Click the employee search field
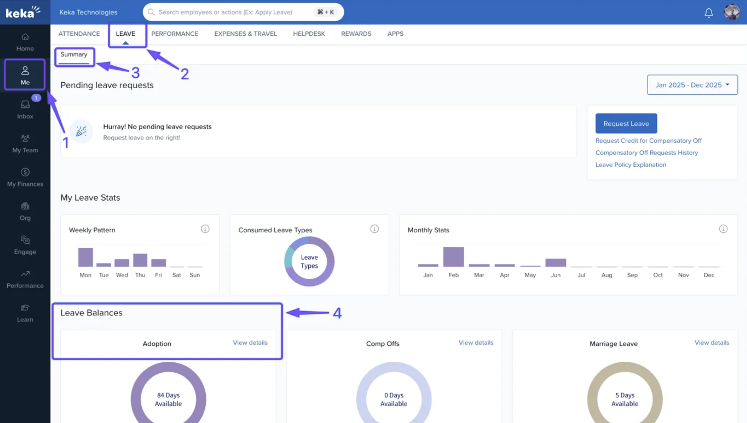Image resolution: width=747 pixels, height=423 pixels. tap(233, 12)
